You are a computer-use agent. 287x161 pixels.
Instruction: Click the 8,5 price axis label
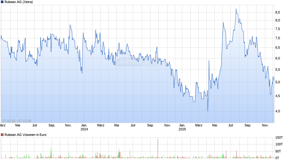(278, 12)
